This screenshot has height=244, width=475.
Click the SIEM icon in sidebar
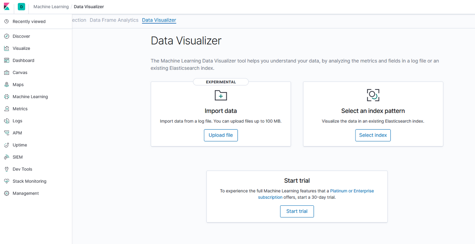(x=6, y=157)
